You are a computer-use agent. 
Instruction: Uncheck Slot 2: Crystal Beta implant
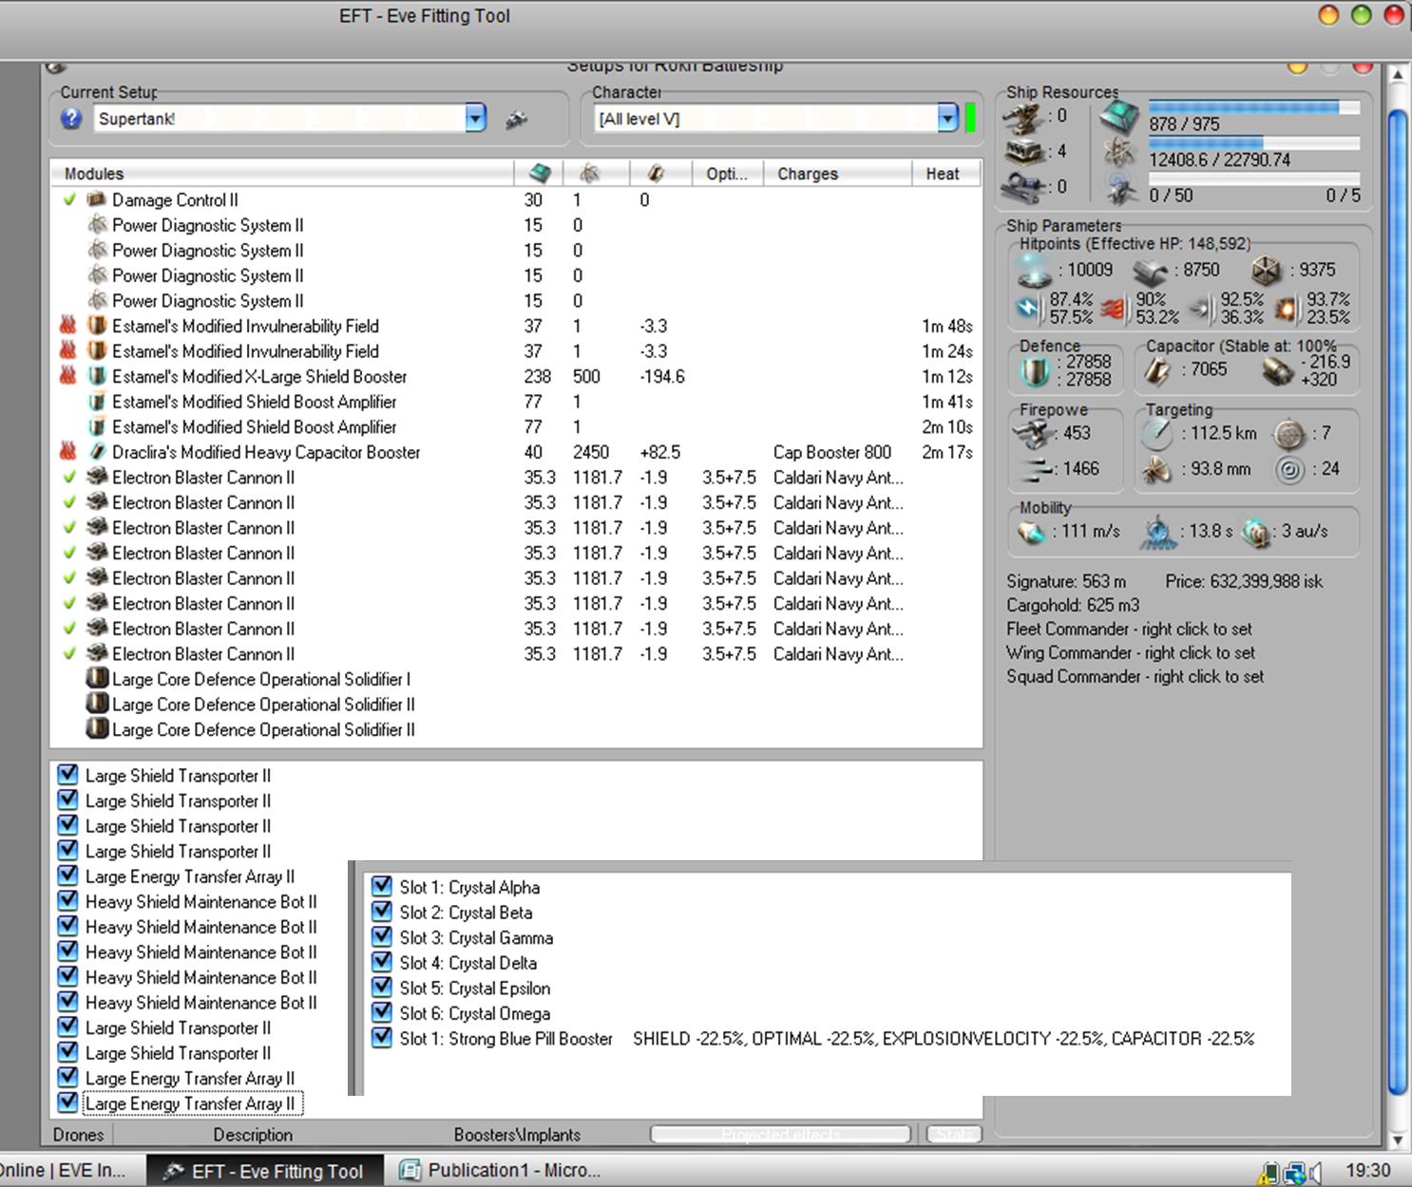coord(382,912)
